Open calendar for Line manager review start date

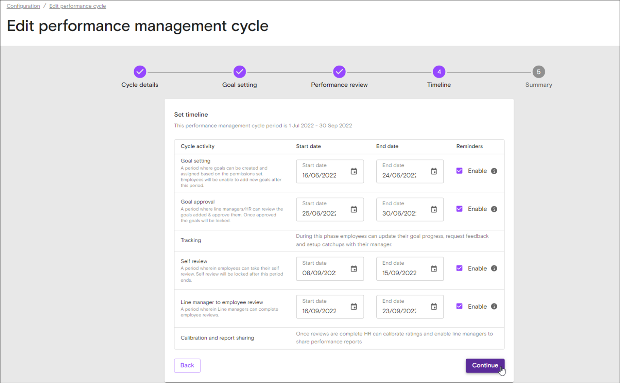coord(354,307)
